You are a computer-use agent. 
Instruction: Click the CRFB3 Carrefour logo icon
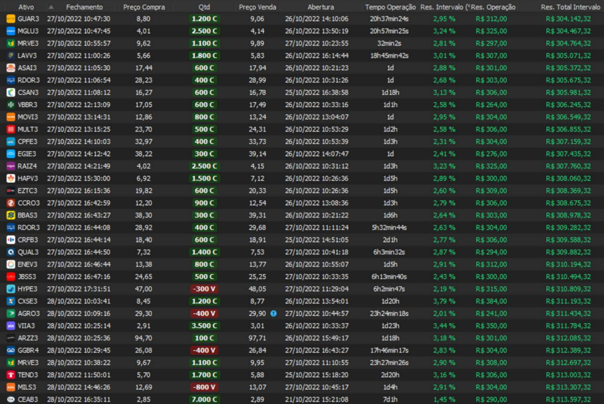pyautogui.click(x=11, y=240)
